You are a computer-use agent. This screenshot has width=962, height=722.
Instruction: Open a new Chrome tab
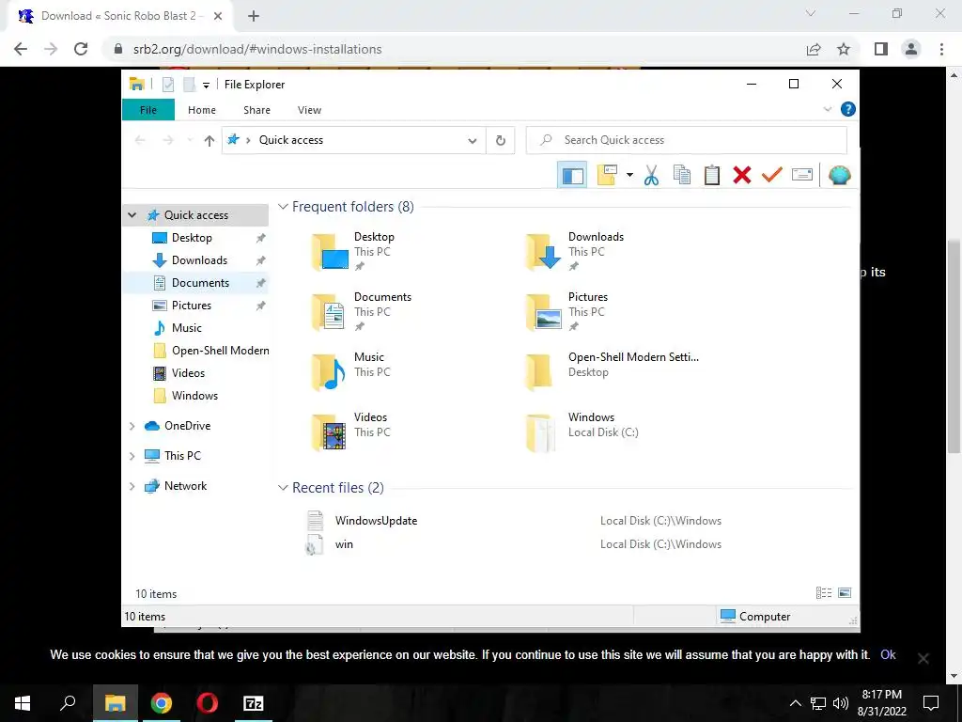coord(254,16)
